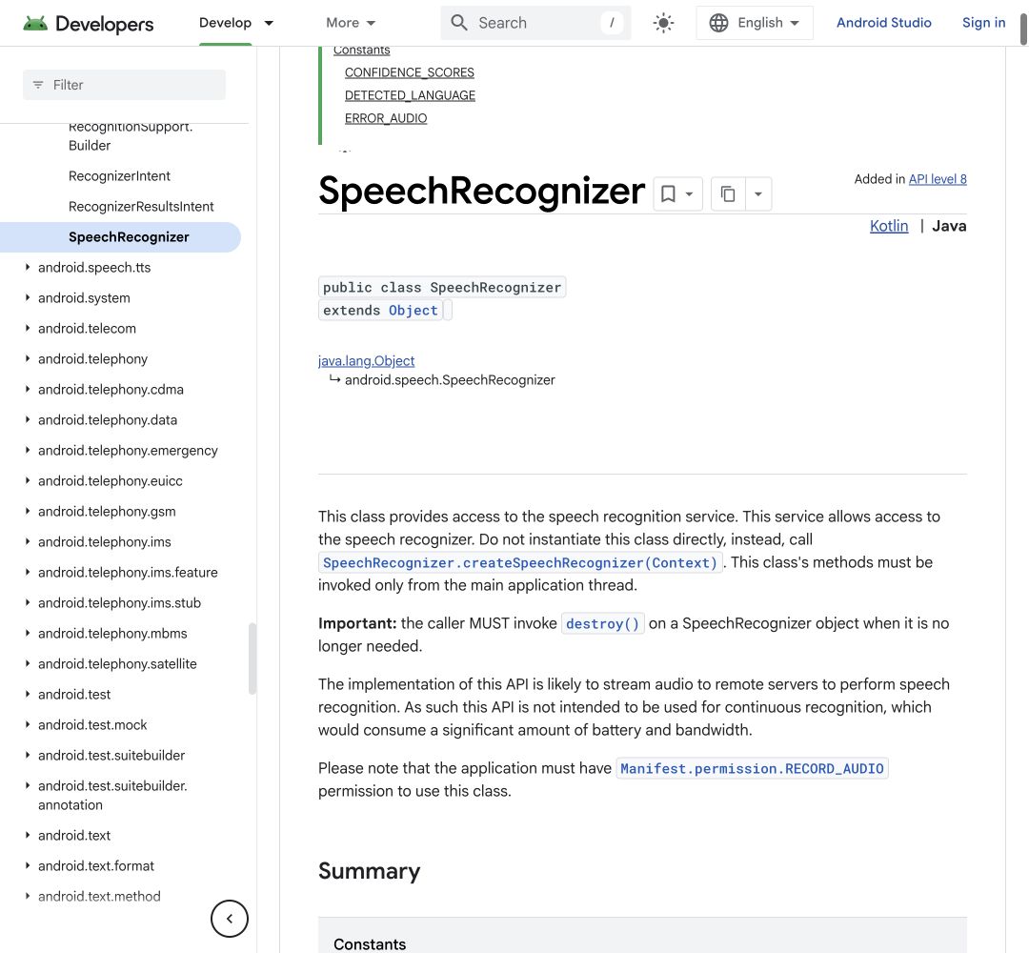Screen dimensions: 1029x953
Task: Open the dropdown arrow next to copy icon
Action: tap(758, 194)
